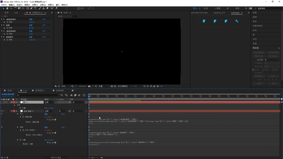The height and width of the screenshot is (159, 283).
Task: Take a snapshot with camera icon
Action: click(89, 86)
